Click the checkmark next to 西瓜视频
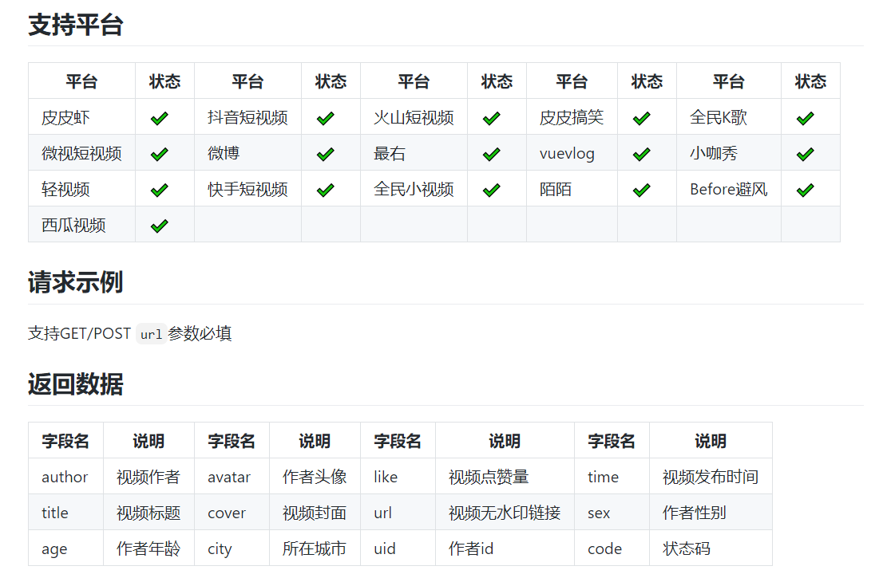 tap(160, 226)
